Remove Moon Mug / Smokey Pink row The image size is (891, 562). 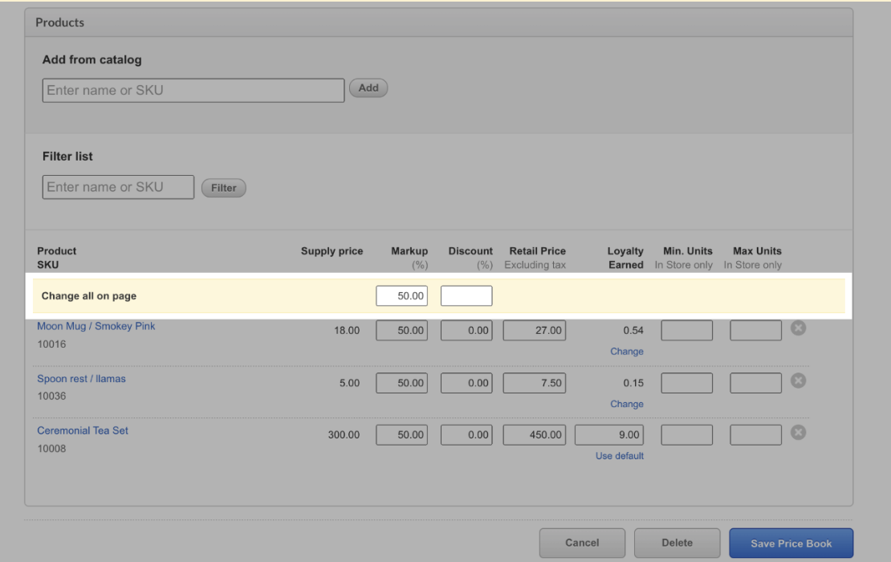(798, 328)
